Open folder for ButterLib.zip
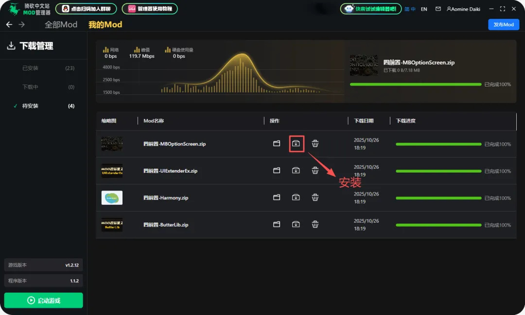The height and width of the screenshot is (315, 525). point(277,225)
